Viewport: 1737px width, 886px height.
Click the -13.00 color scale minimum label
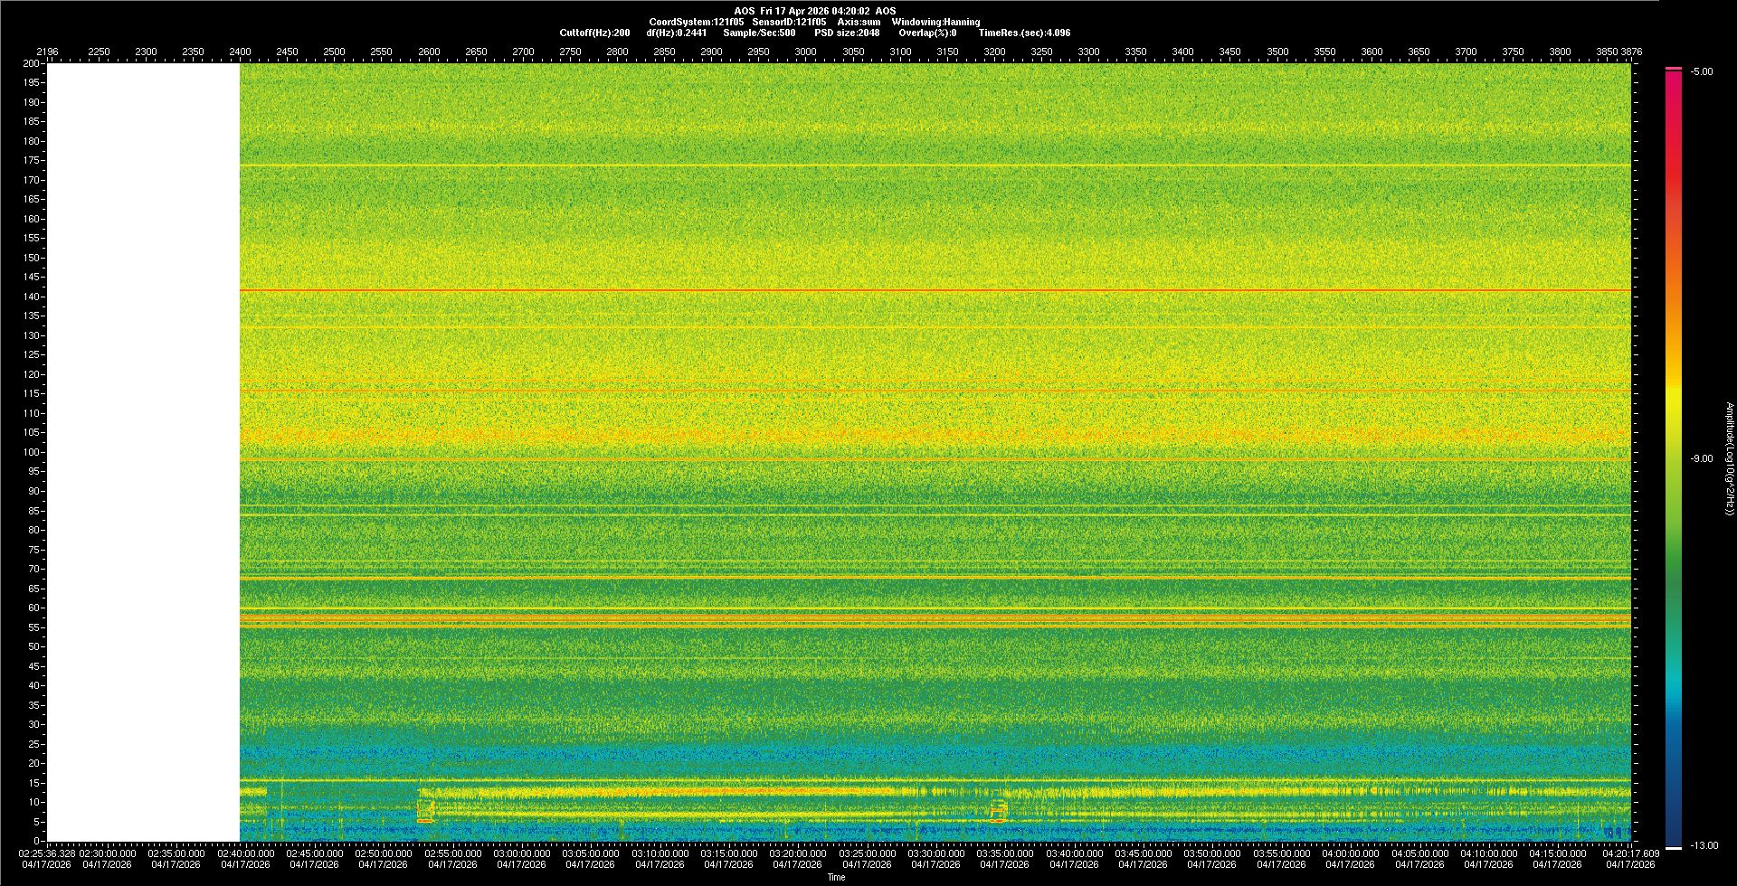click(1704, 845)
